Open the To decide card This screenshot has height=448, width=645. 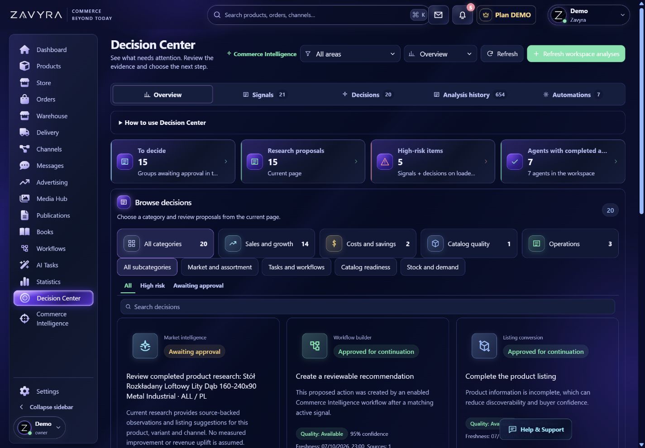pos(173,162)
